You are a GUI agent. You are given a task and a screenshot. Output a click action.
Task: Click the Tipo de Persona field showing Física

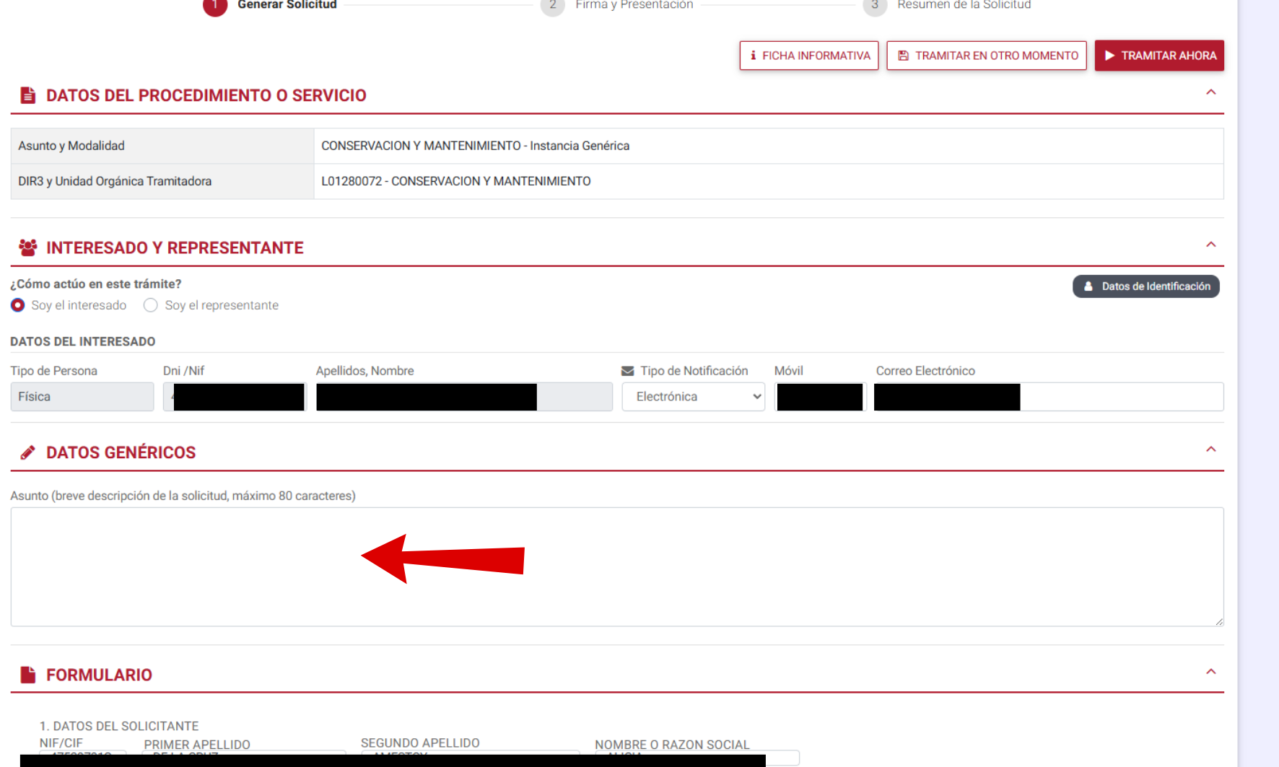[x=82, y=397]
